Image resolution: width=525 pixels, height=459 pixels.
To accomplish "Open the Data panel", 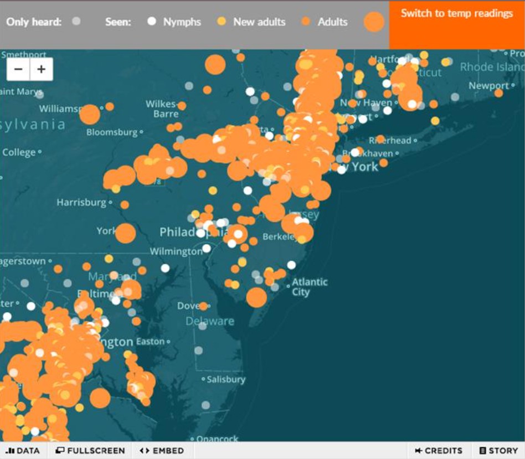I will (x=23, y=451).
